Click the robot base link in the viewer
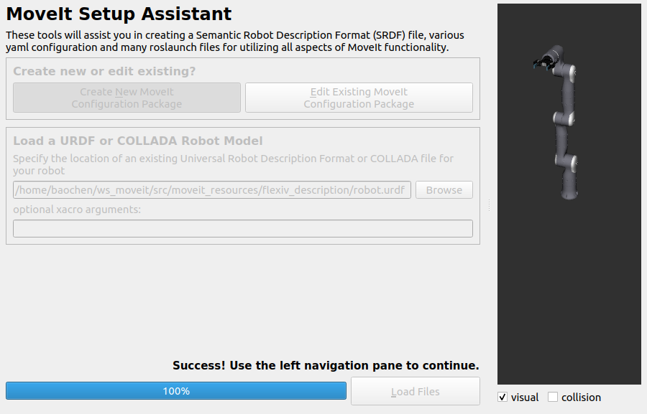Screen dimensions: 647x414 click(x=569, y=188)
